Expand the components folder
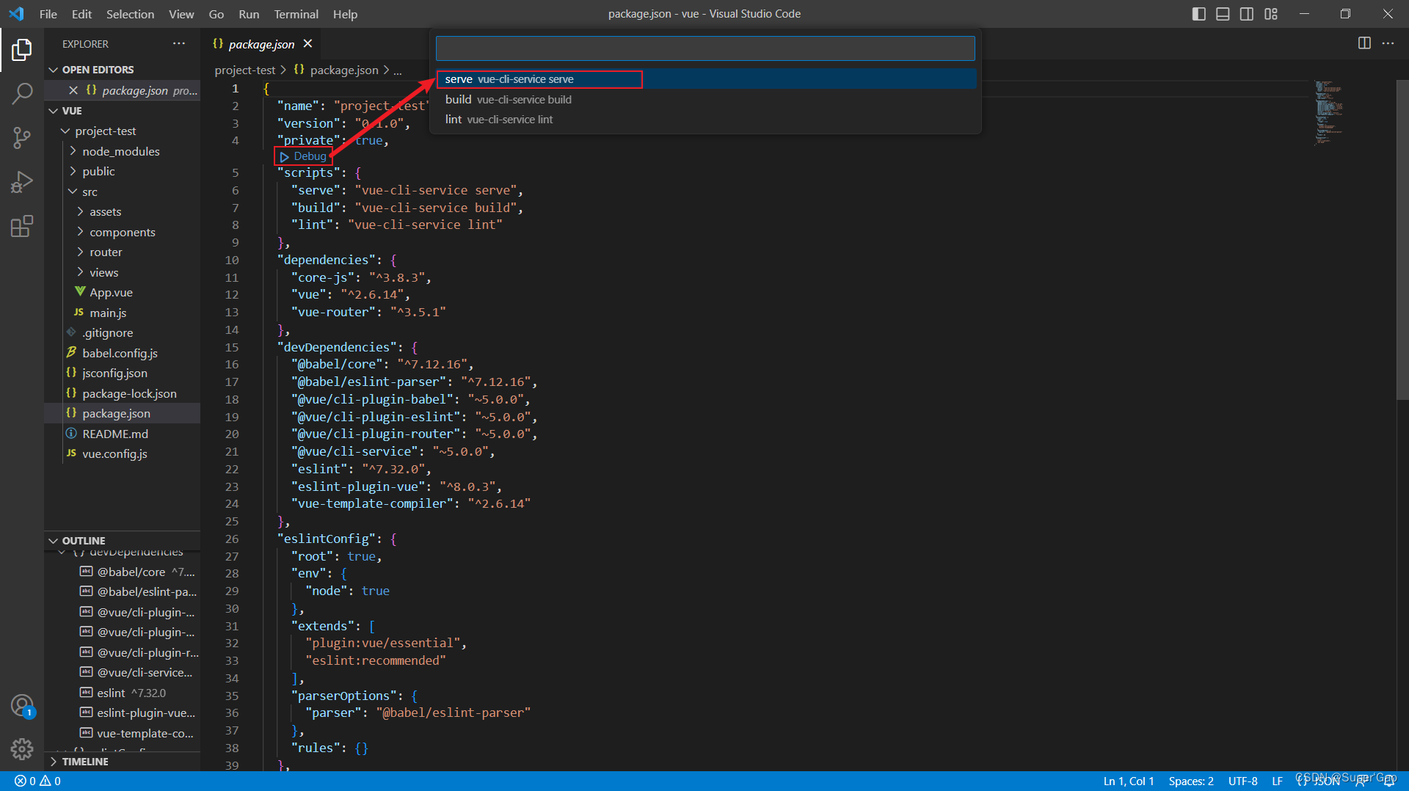Screen dimensions: 1409x791 (x=123, y=232)
